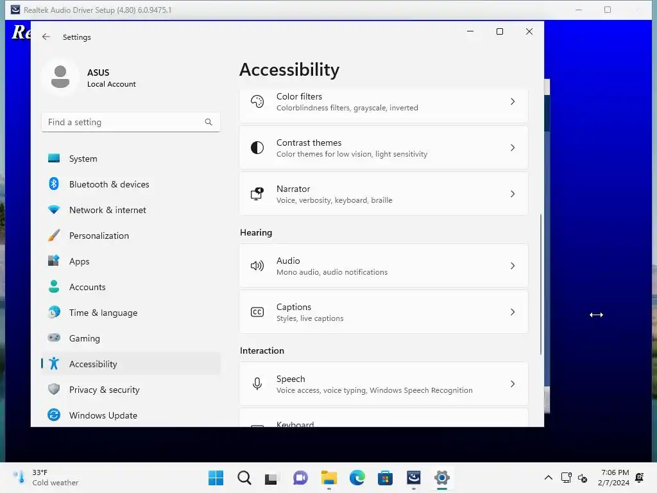657x493 pixels.
Task: Click the Narrator screen icon
Action: point(257,194)
